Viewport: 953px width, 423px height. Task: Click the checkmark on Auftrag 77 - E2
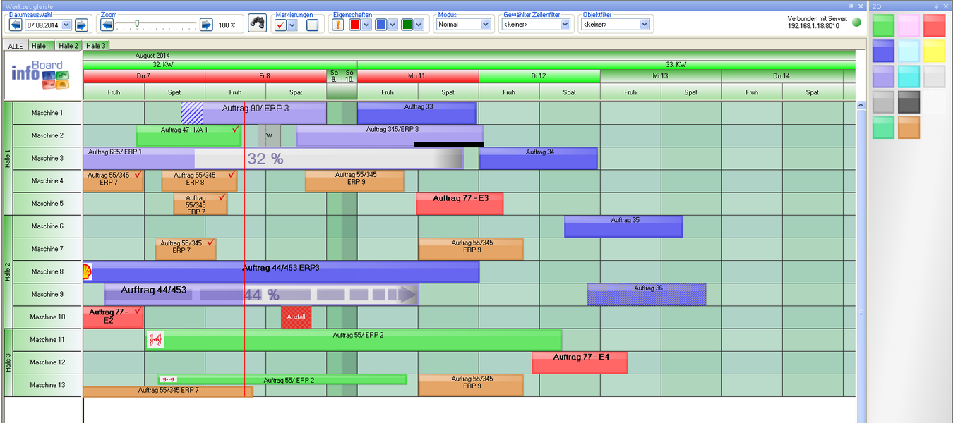pyautogui.click(x=137, y=311)
